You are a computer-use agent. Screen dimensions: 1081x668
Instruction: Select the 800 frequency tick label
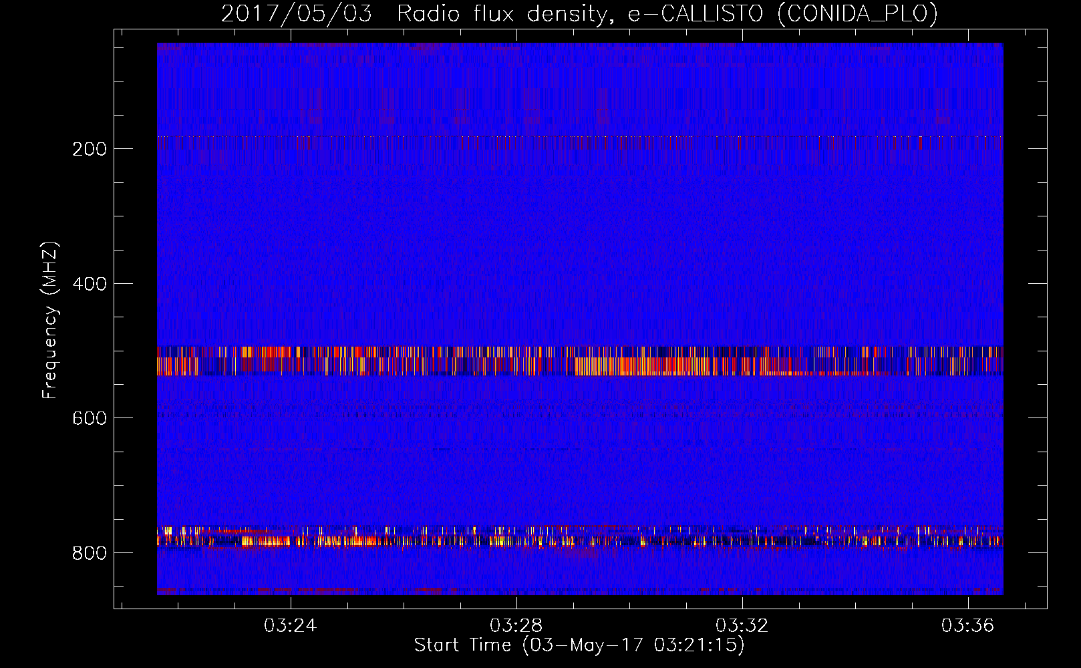[x=90, y=553]
